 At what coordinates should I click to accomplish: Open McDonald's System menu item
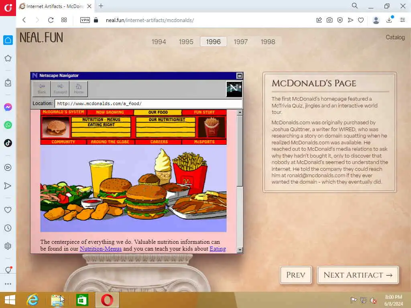63,112
